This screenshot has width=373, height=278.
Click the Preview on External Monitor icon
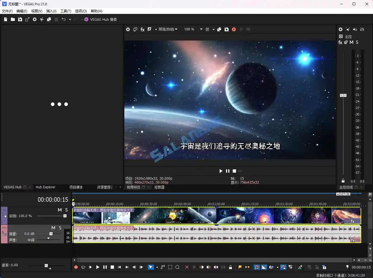click(x=135, y=29)
